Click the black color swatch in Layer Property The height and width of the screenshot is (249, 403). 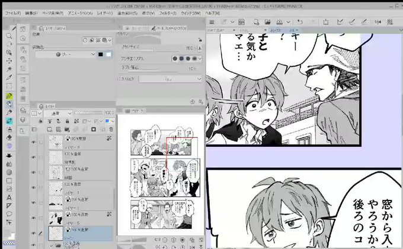tap(101, 54)
